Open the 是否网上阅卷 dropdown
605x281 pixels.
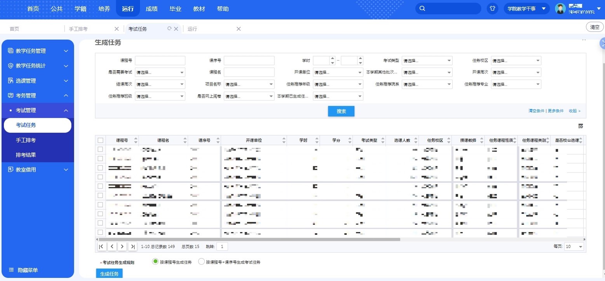[x=249, y=96]
